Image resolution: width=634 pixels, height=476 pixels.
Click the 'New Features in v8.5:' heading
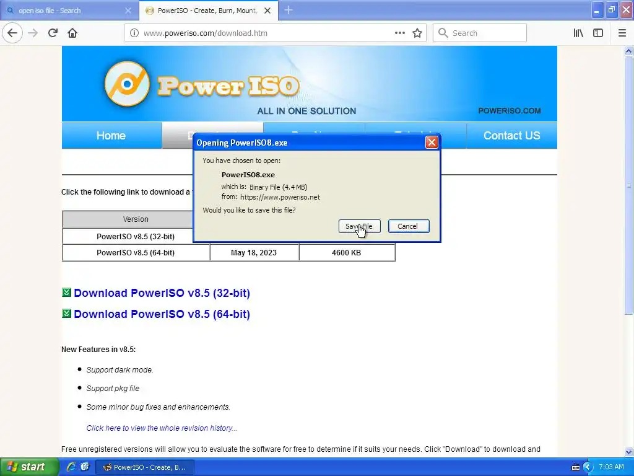pos(98,350)
